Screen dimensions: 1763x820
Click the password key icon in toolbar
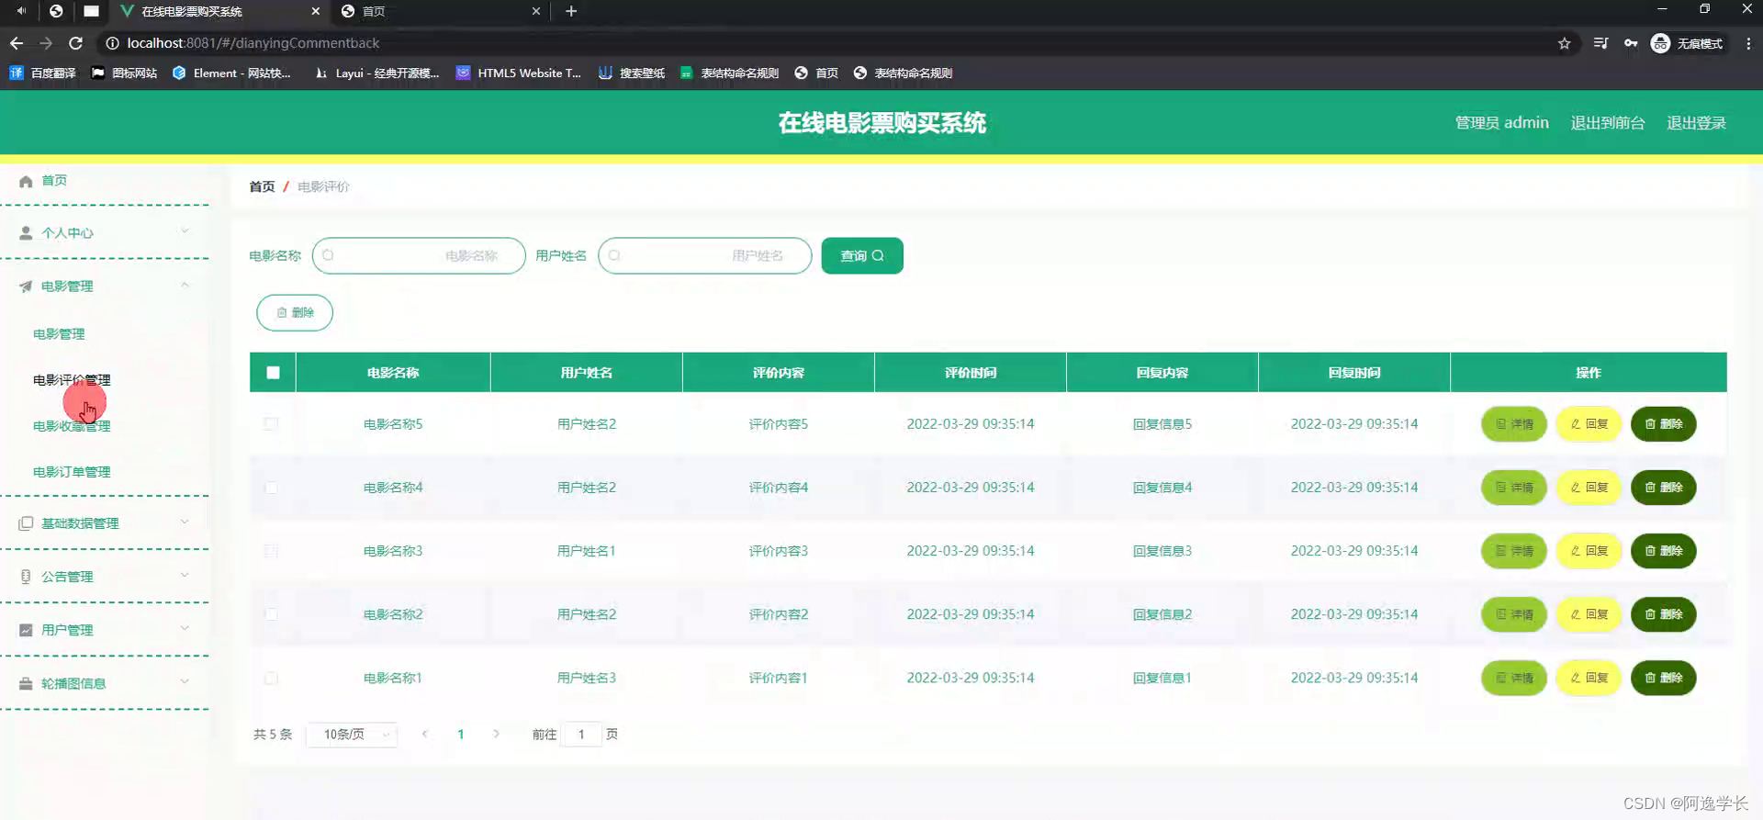coord(1631,43)
